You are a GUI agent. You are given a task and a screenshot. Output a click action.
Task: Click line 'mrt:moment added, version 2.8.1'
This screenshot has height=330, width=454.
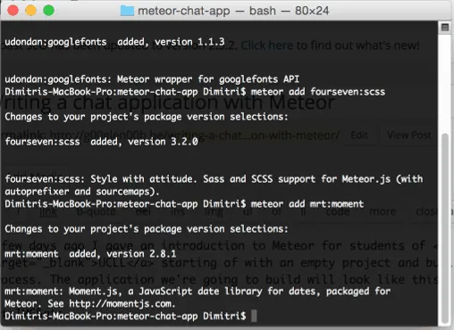coord(90,254)
